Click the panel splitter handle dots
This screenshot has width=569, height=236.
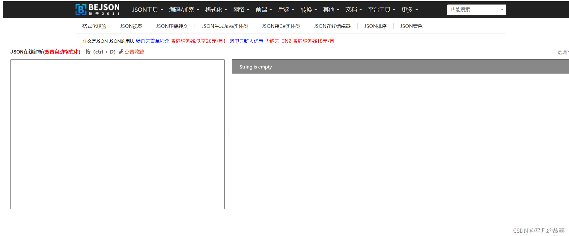[x=228, y=134]
